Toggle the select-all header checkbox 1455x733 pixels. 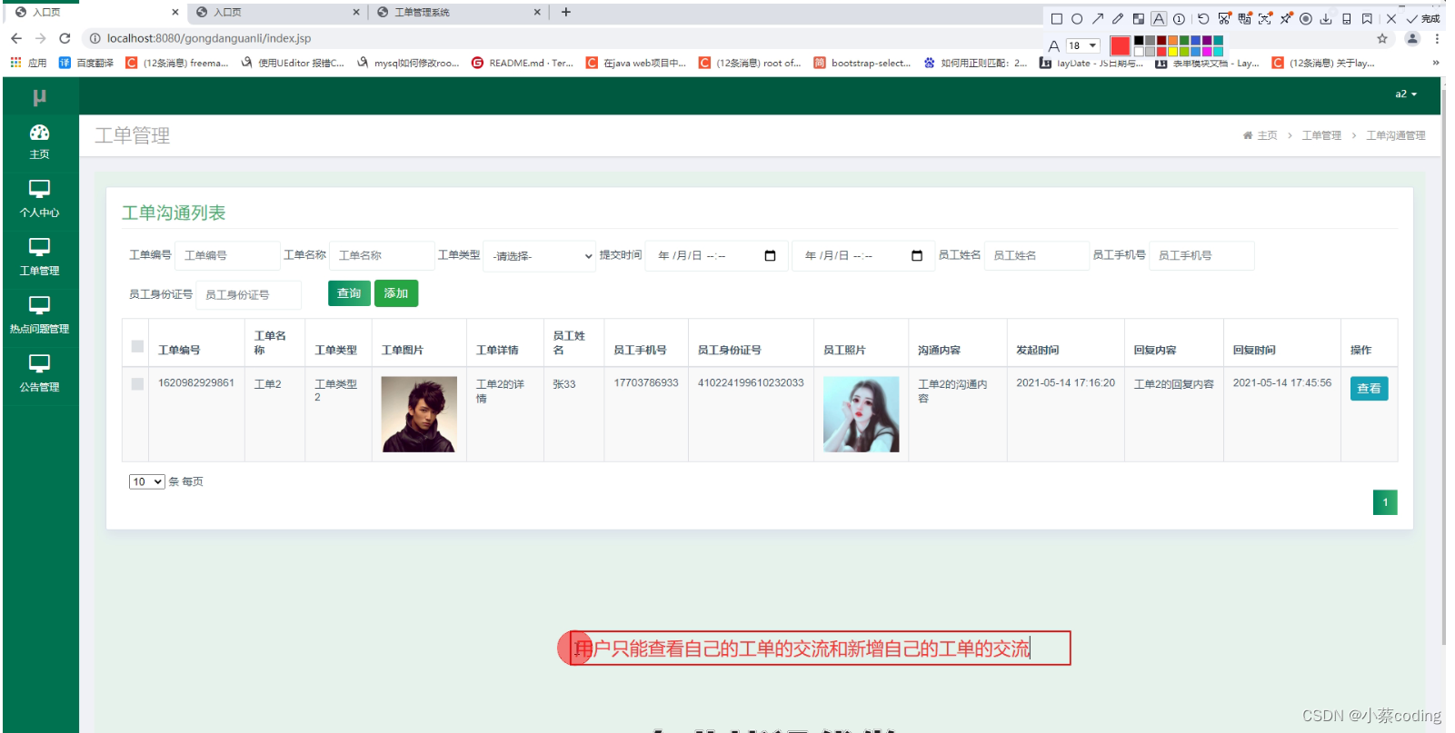[x=137, y=346]
